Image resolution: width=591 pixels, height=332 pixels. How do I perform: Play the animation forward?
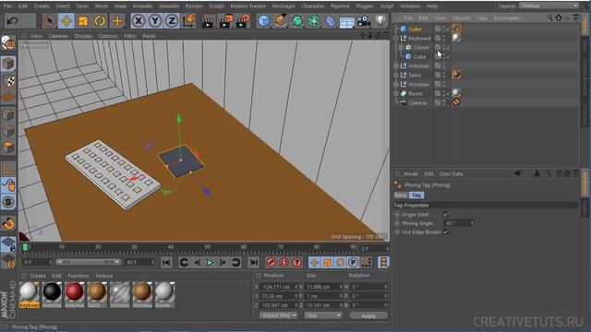click(210, 262)
